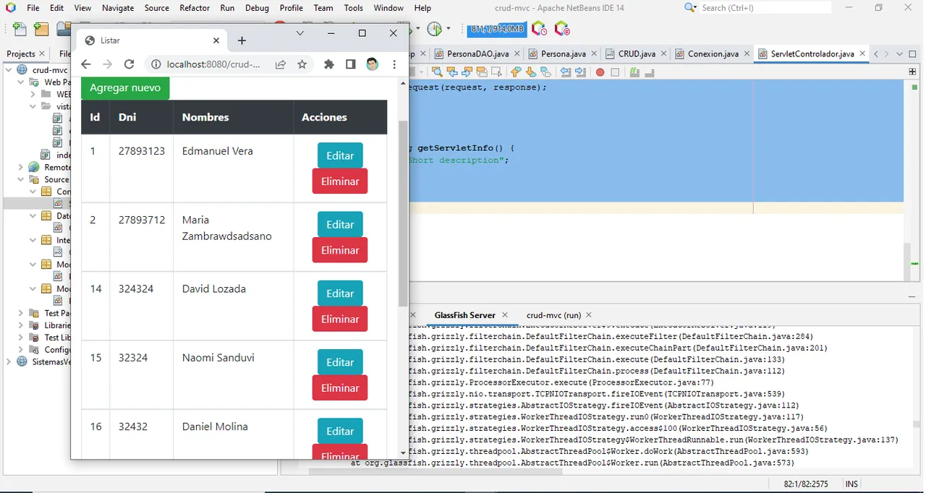Click Previous Bookmark icon in editor toolbar
This screenshot has height=493, width=926.
pos(516,72)
